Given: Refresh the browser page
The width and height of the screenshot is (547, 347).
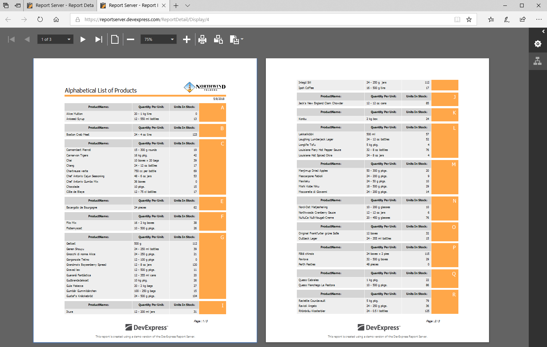Looking at the screenshot, I should [x=40, y=20].
